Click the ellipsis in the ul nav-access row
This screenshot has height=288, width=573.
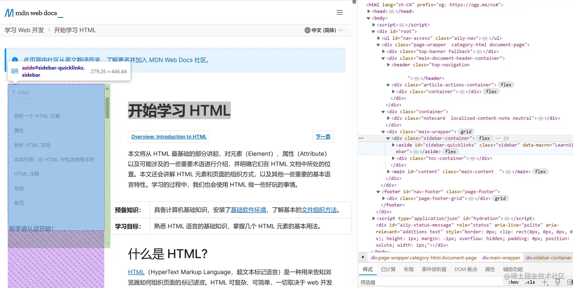click(484, 38)
